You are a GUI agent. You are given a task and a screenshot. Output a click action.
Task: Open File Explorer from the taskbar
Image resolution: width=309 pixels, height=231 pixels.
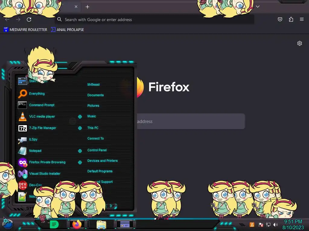[x=101, y=224]
